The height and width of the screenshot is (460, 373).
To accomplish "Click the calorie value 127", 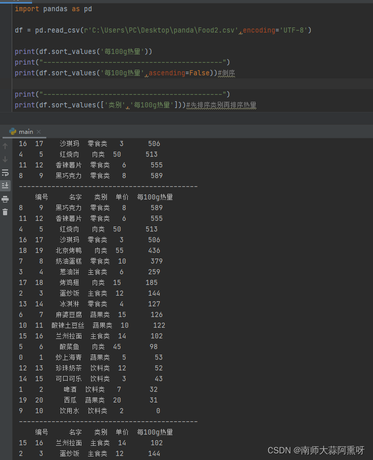I will [x=154, y=304].
